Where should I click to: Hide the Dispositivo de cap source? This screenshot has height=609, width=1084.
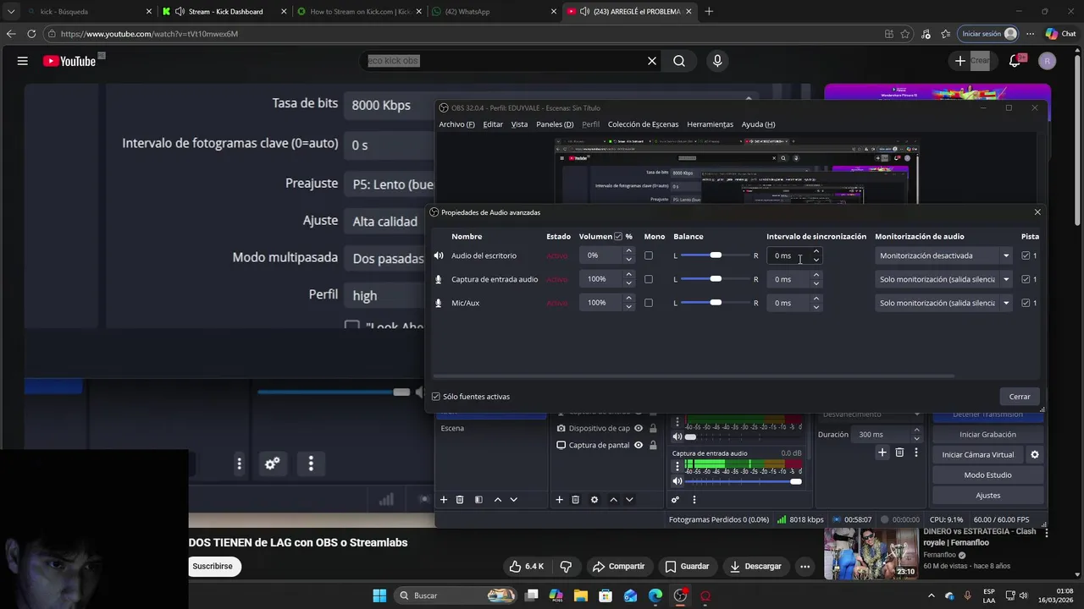639,428
